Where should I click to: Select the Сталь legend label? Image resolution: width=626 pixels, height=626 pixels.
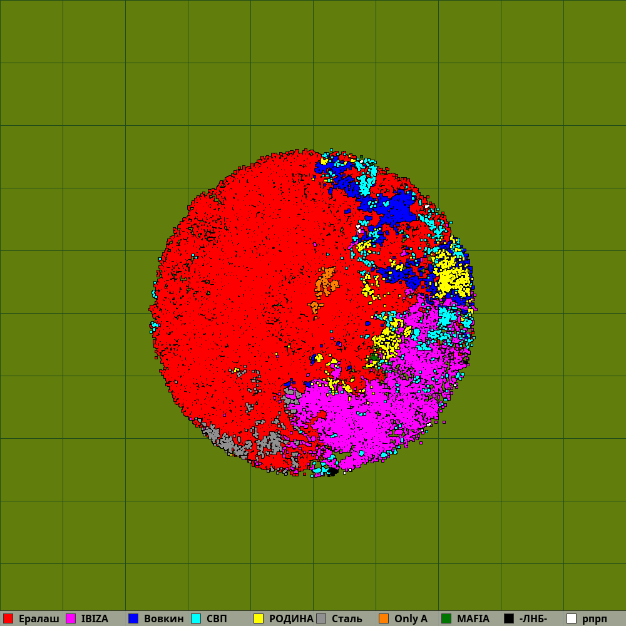[x=347, y=619]
